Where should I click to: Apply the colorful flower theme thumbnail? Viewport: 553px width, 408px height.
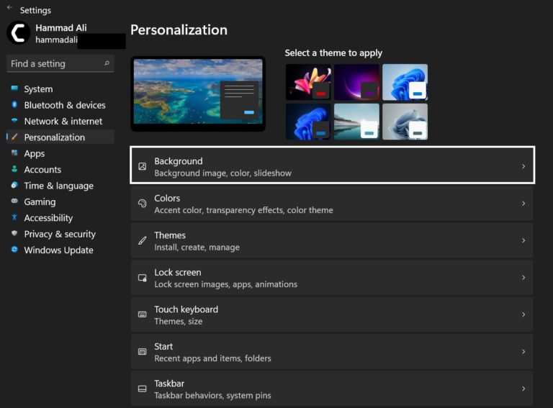(x=308, y=81)
